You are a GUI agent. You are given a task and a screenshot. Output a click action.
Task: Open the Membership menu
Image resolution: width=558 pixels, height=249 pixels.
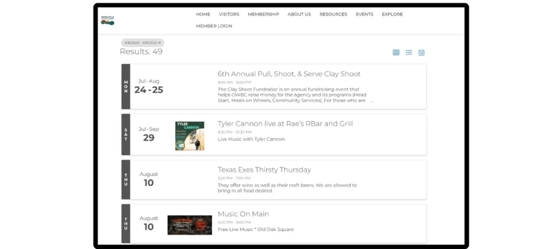(263, 14)
